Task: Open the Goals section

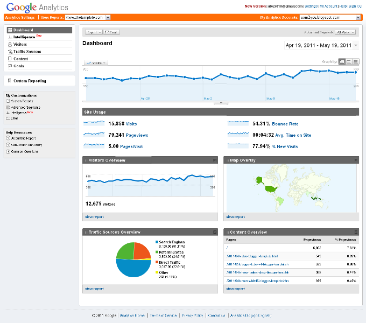Action: coord(19,66)
